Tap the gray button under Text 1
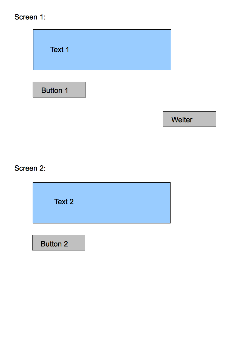The image size is (240, 340). pyautogui.click(x=59, y=90)
